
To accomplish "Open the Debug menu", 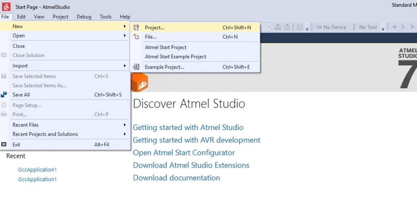I will 84,16.
